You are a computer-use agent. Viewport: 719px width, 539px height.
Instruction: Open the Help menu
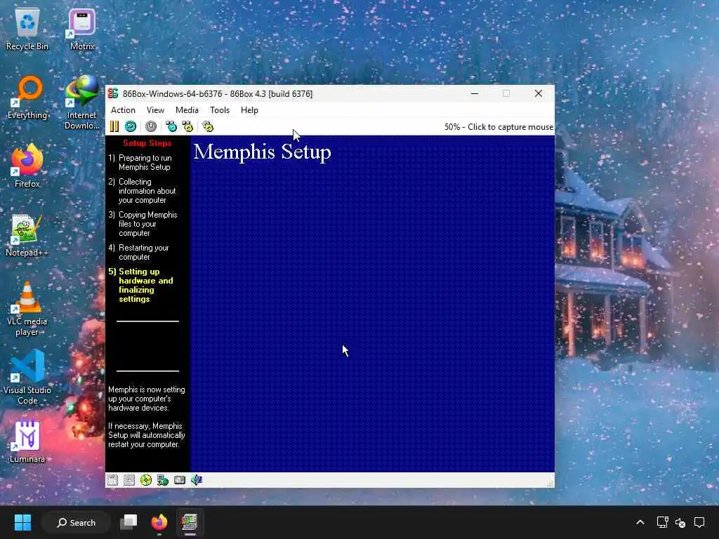point(249,110)
